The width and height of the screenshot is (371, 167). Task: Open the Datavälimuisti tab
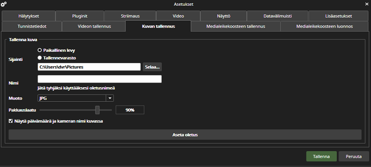(278, 16)
